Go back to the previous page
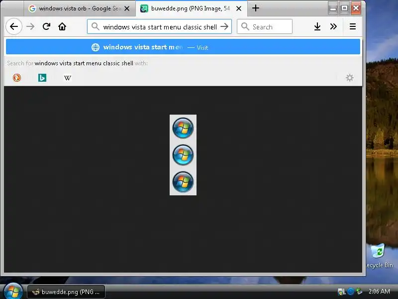Image resolution: width=398 pixels, height=299 pixels. (14, 26)
